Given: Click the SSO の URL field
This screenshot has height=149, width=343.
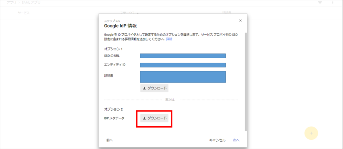Looking at the screenshot, I should [x=183, y=56].
